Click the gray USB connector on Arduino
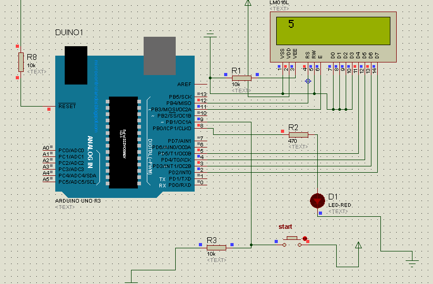The image size is (433, 284). tap(159, 56)
